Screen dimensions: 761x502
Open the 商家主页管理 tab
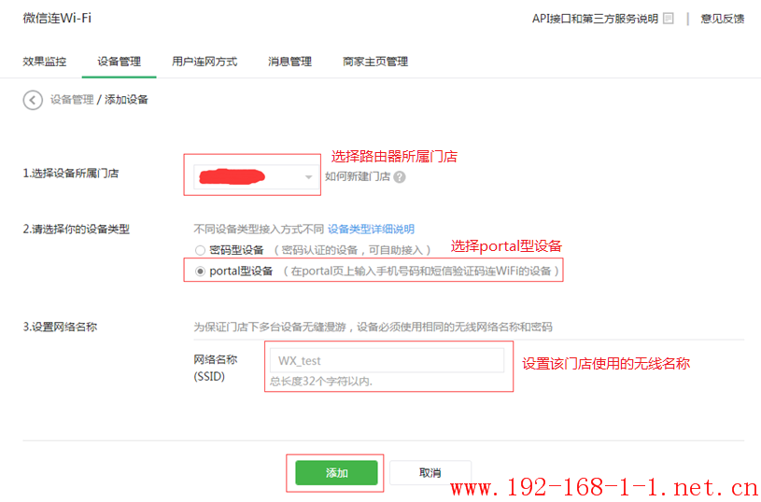point(375,62)
